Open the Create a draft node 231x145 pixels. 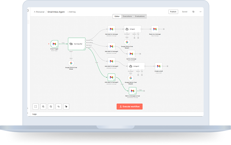(x=159, y=66)
